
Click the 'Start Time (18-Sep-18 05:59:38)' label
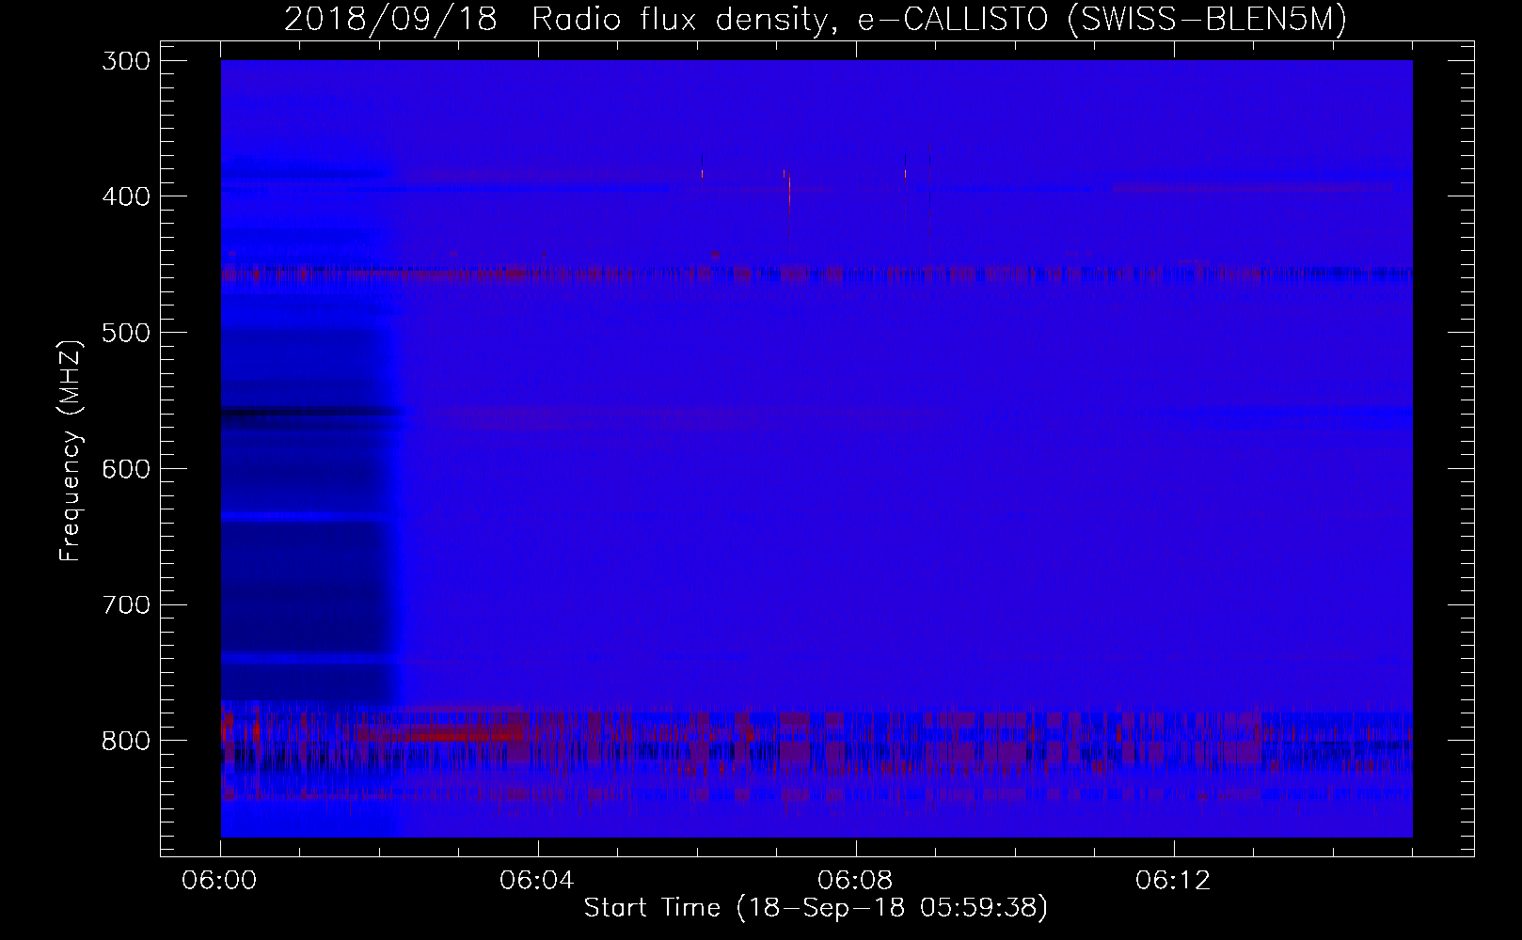point(816,908)
